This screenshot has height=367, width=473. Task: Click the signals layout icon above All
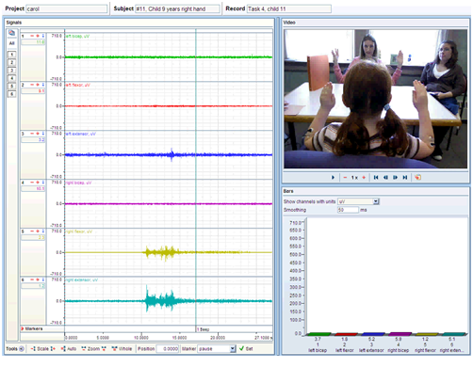tap(11, 33)
